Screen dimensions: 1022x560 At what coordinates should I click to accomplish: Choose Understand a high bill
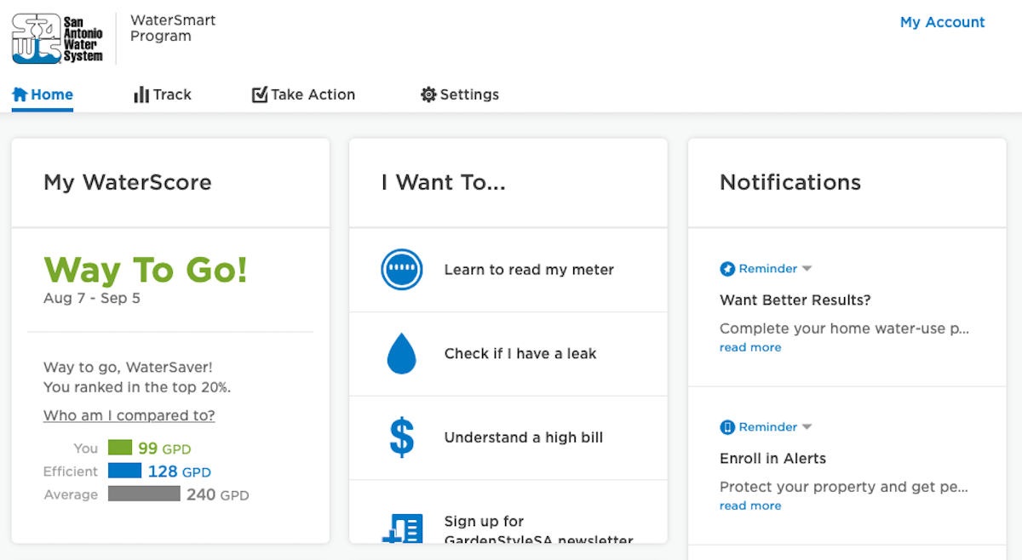point(508,437)
